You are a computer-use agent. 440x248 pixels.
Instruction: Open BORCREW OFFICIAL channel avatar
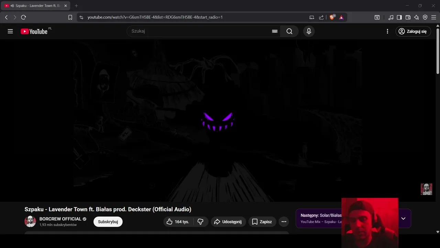tap(30, 221)
